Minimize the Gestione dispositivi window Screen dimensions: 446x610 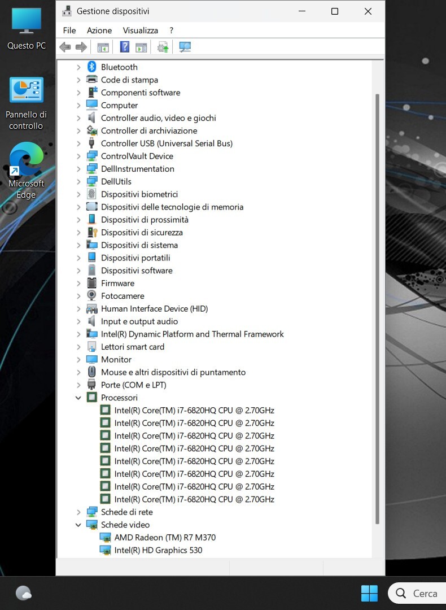click(301, 11)
